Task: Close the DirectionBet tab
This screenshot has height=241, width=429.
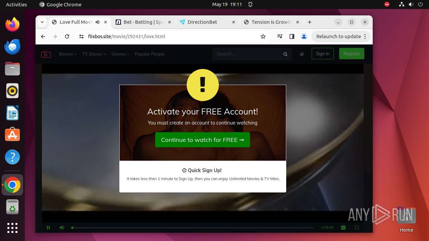Action: coord(234,22)
